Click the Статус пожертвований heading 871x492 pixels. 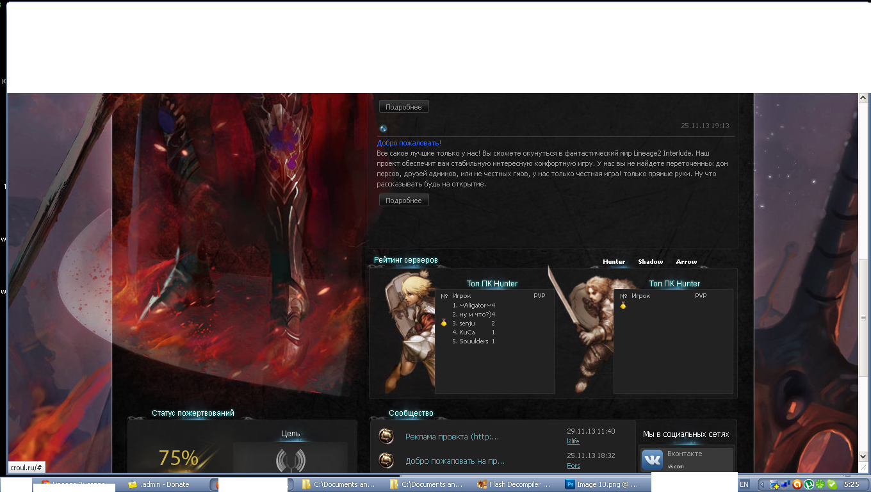[193, 413]
